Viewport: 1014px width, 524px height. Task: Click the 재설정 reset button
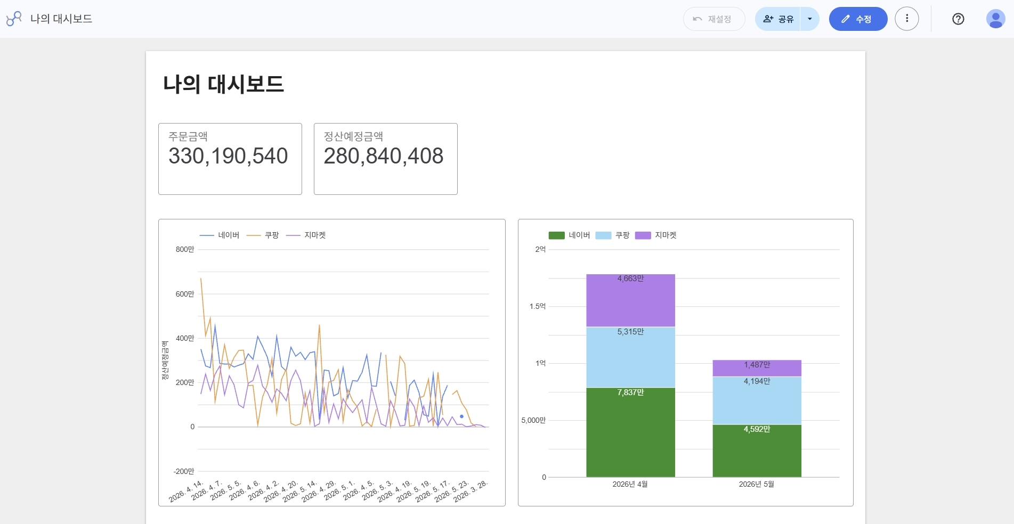(x=714, y=19)
